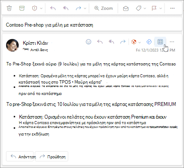Click Forward in the top toolbar
184x168 pixels.
(78, 8)
